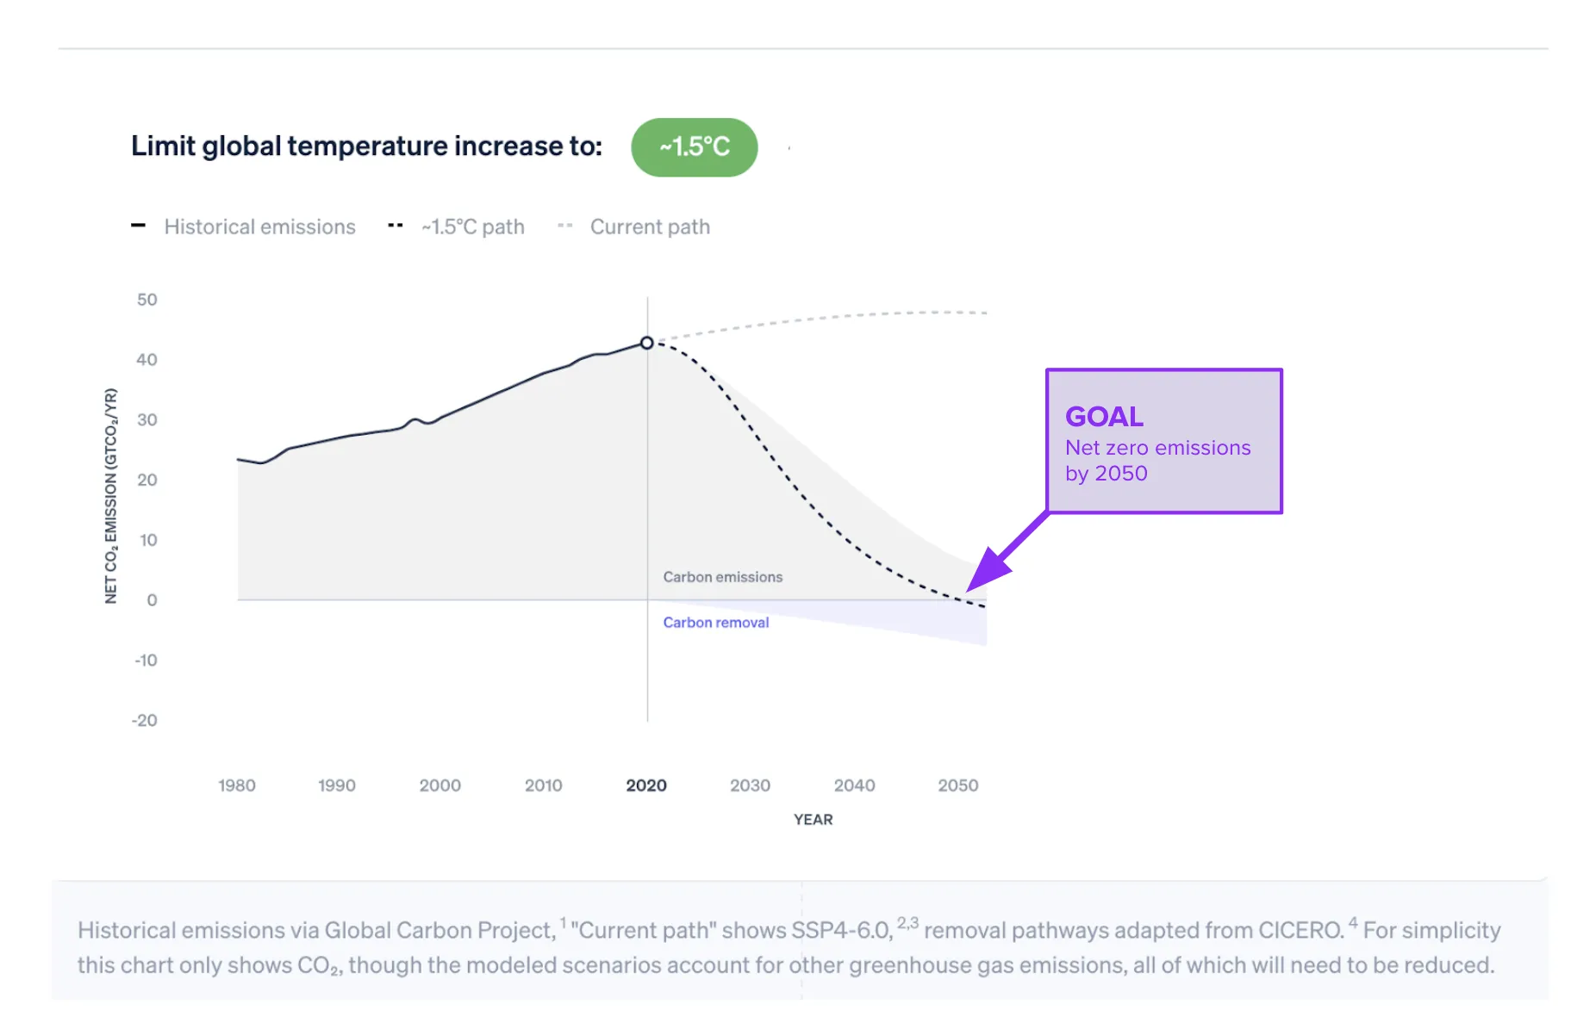Click the circle data point at 2020

click(x=646, y=343)
